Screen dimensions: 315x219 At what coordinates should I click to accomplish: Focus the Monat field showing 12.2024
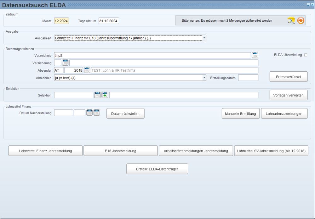coord(61,21)
